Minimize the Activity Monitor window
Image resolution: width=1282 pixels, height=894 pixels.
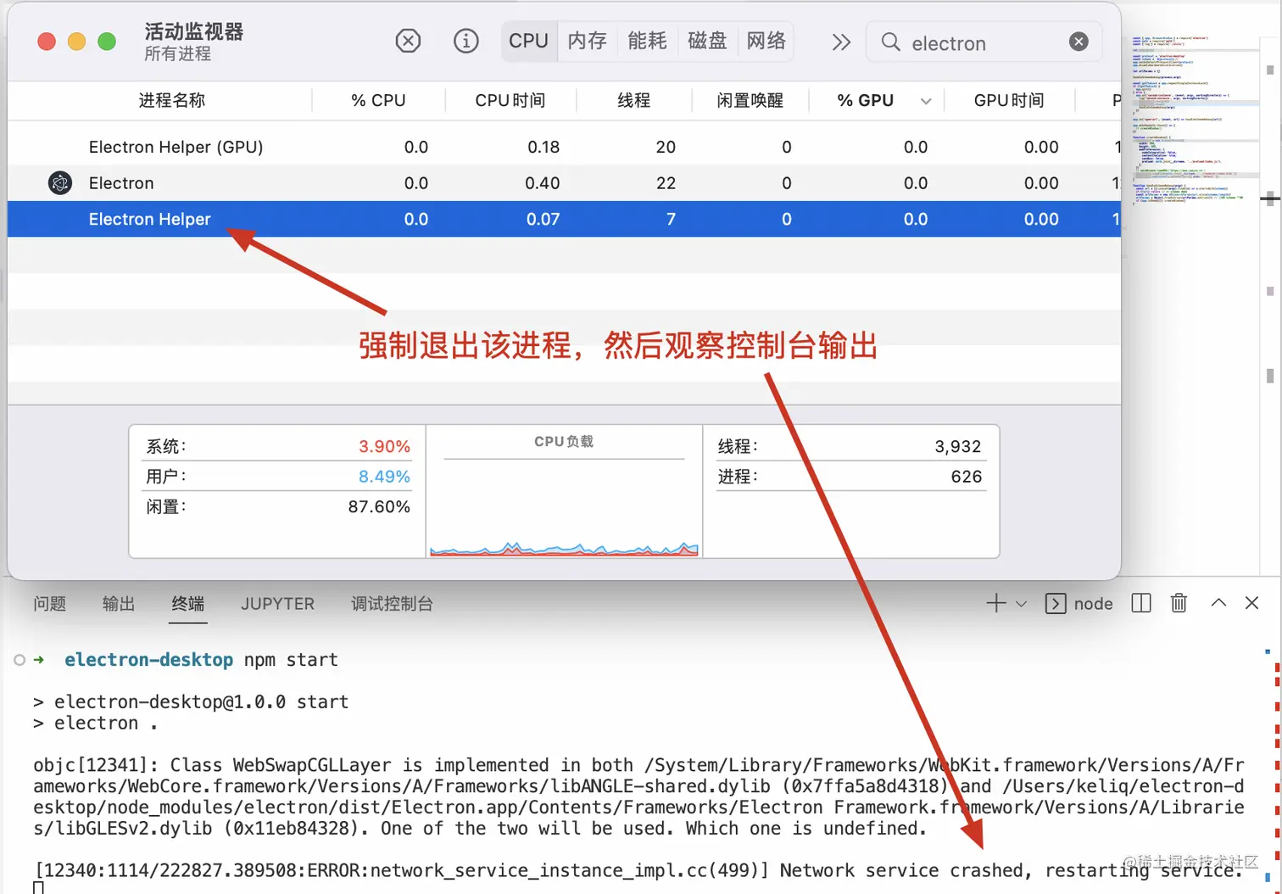pos(76,42)
